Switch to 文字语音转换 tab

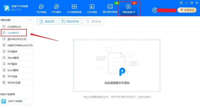(x=74, y=9)
